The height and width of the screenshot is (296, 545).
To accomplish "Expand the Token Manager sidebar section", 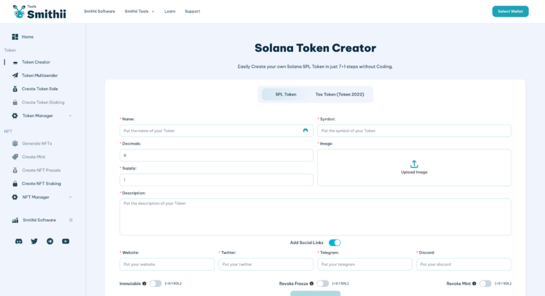I will point(42,116).
